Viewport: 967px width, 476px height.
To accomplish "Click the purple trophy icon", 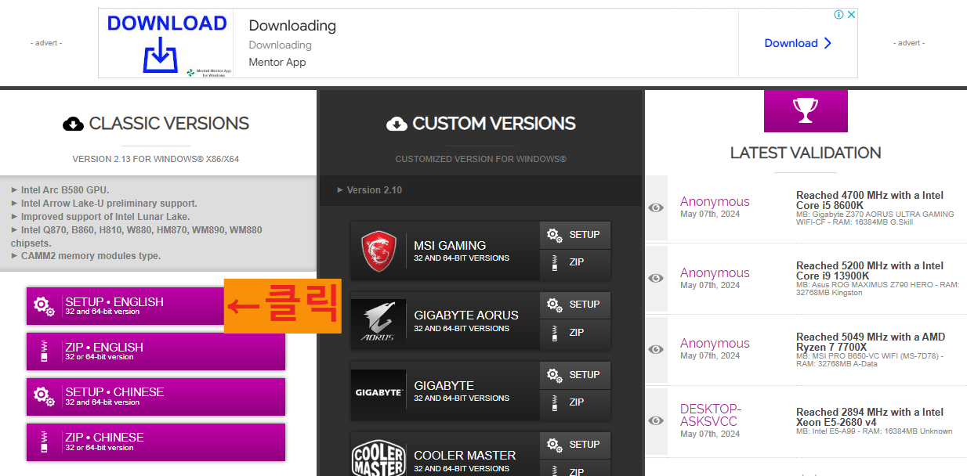I will click(x=806, y=110).
